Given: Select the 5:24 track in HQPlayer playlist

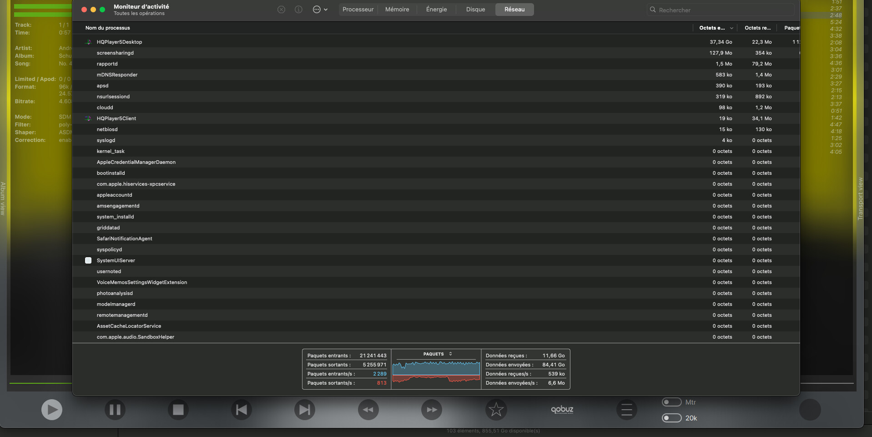Looking at the screenshot, I should pyautogui.click(x=836, y=22).
